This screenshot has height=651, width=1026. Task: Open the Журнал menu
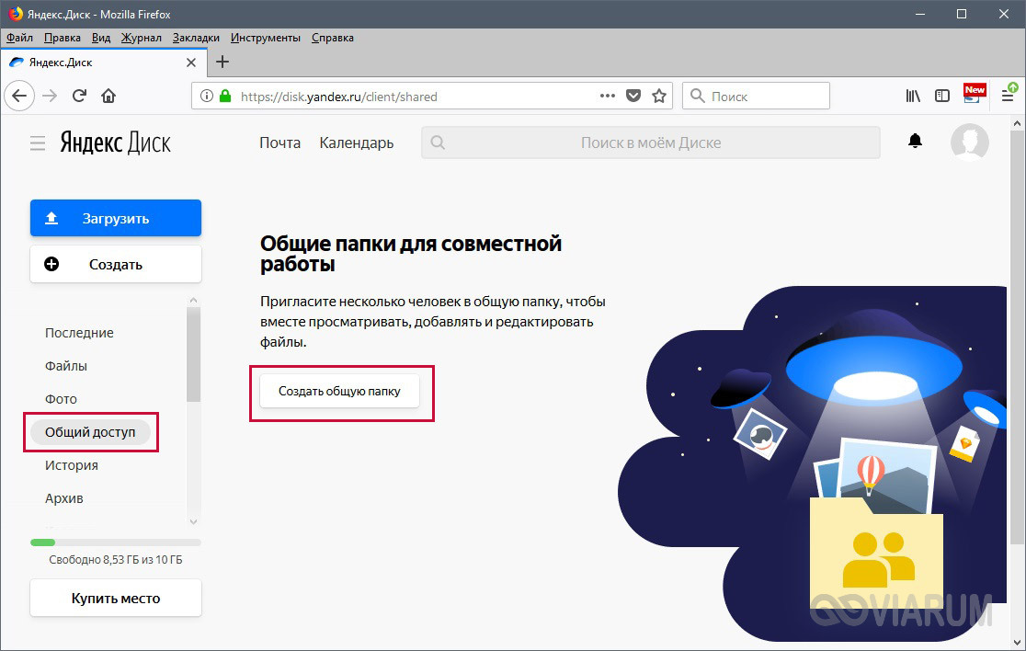(142, 38)
